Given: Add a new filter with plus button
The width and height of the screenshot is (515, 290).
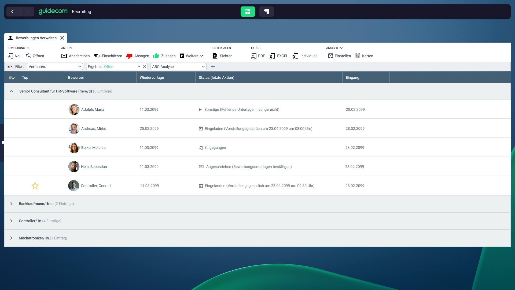Looking at the screenshot, I should 213,67.
